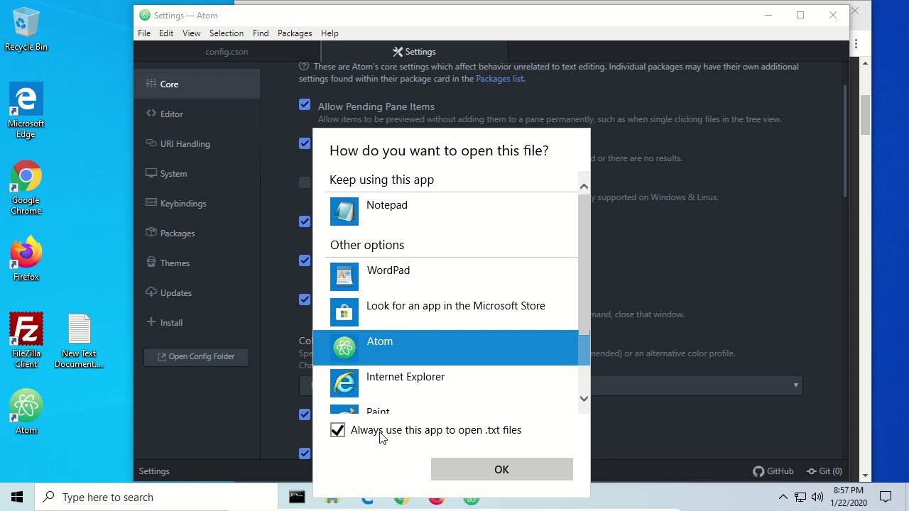Go to URI Handling settings
The image size is (909, 511).
click(196, 143)
